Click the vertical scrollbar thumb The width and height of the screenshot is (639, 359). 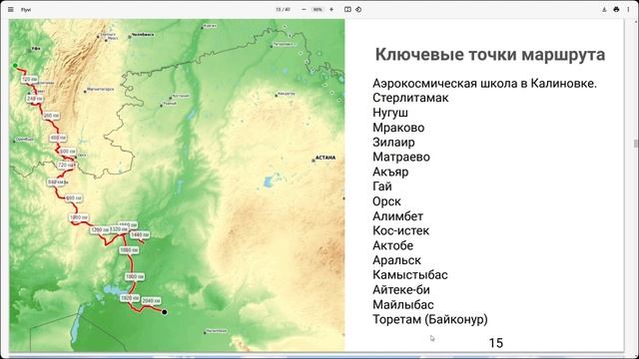[635, 144]
